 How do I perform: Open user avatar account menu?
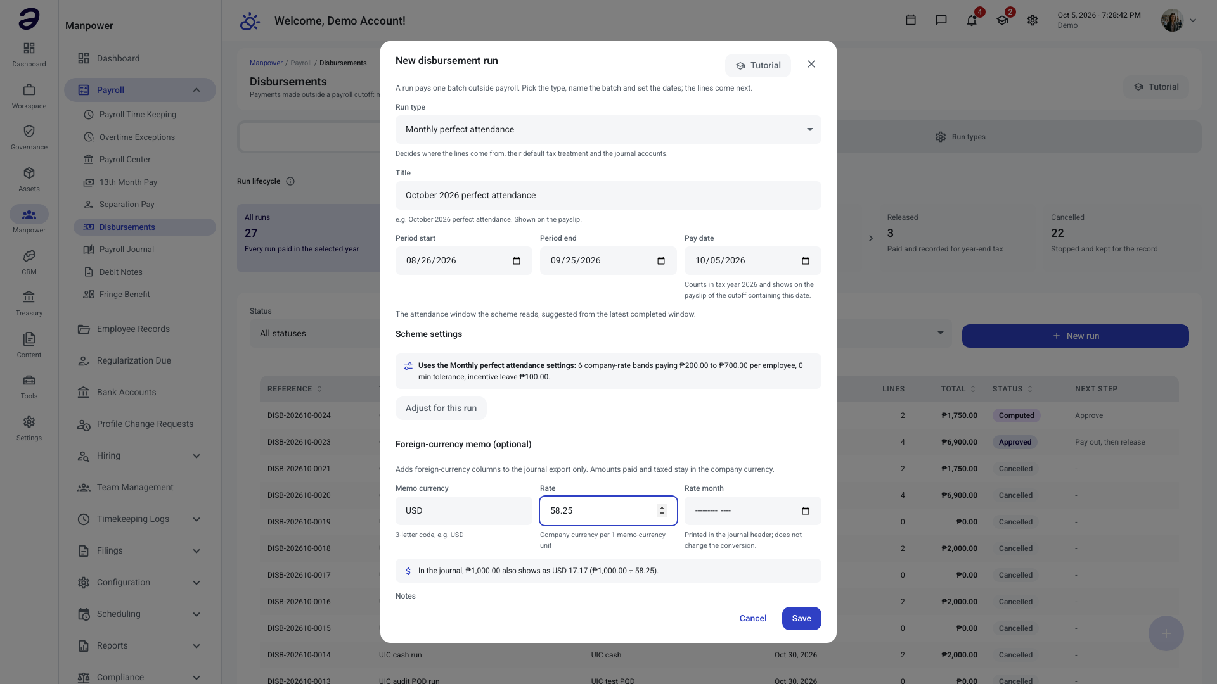[1179, 20]
